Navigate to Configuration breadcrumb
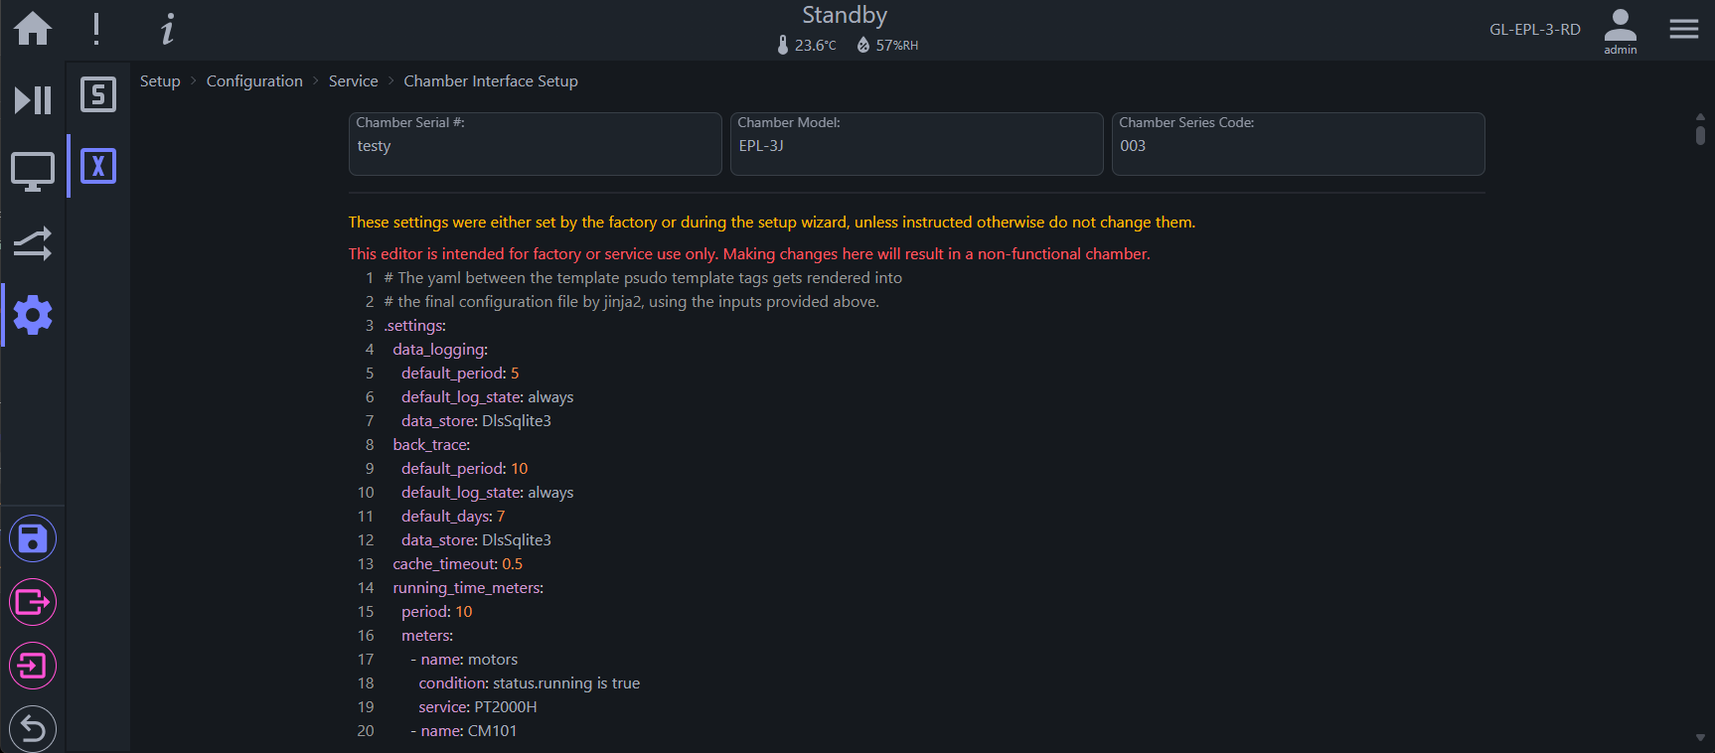 pos(254,81)
